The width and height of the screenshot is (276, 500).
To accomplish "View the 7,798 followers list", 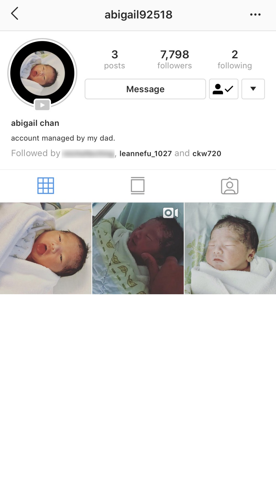I will coord(174,59).
